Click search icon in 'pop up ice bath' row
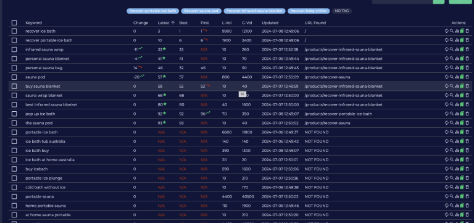Screen dimensions: 474x223 click(452, 114)
